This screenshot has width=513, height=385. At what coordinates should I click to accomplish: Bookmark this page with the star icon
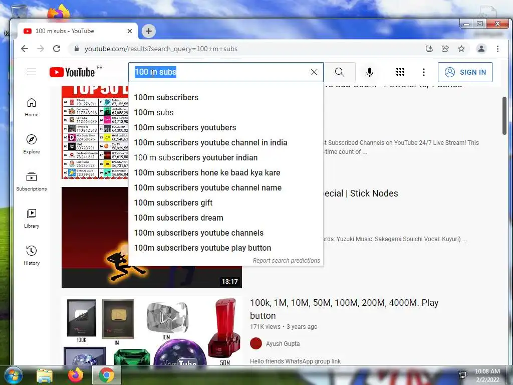pos(461,49)
